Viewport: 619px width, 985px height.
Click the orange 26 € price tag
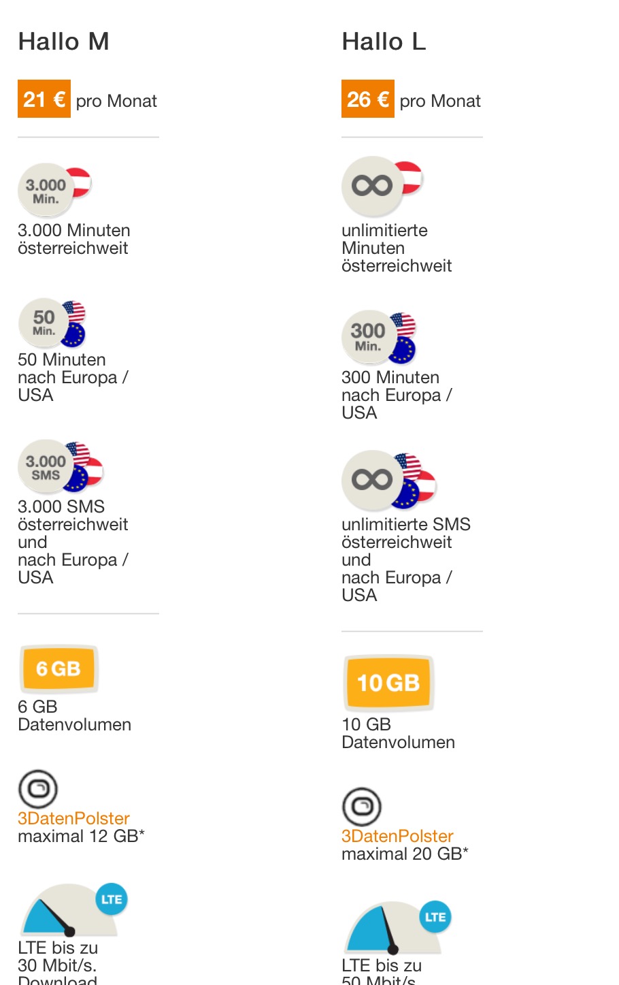tap(368, 99)
